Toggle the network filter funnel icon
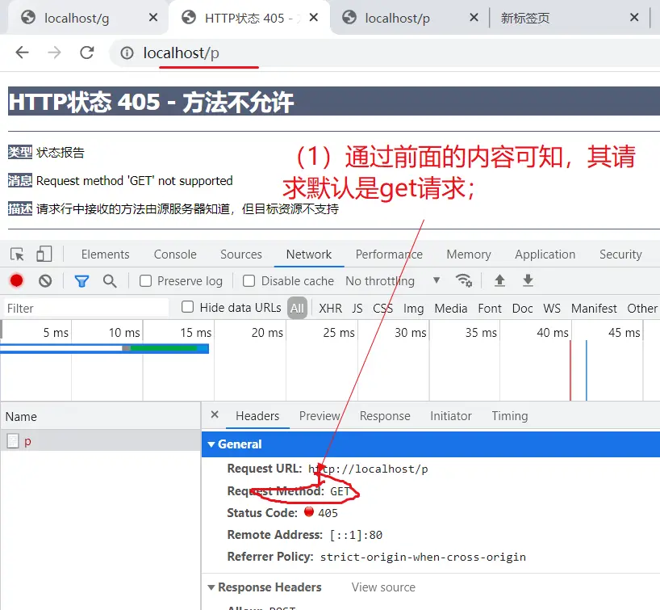The width and height of the screenshot is (660, 610). point(81,280)
